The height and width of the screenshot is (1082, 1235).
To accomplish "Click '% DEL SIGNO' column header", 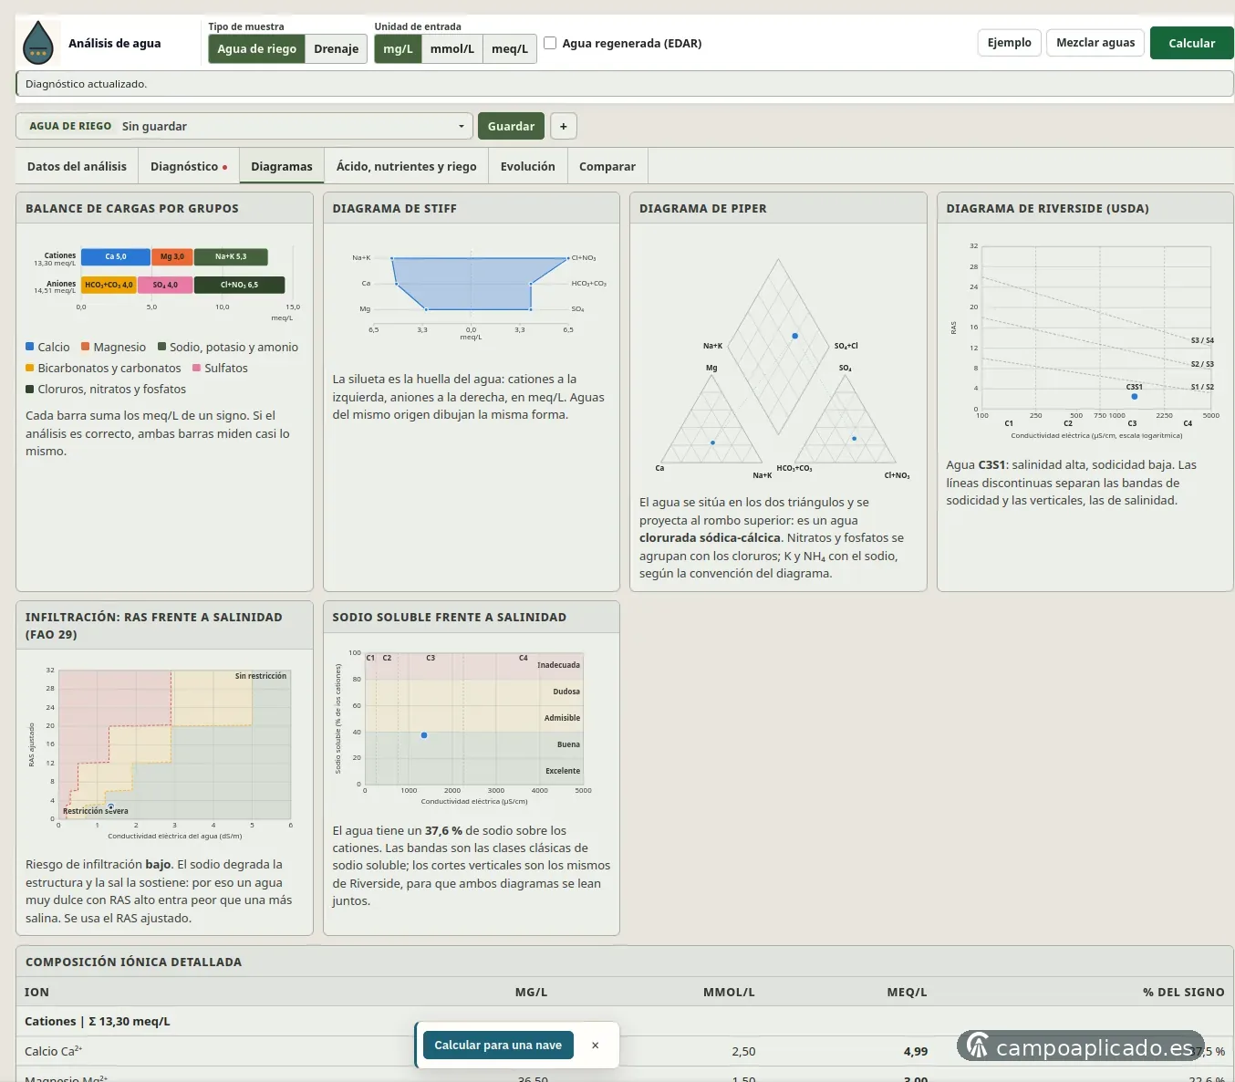I will (1184, 992).
